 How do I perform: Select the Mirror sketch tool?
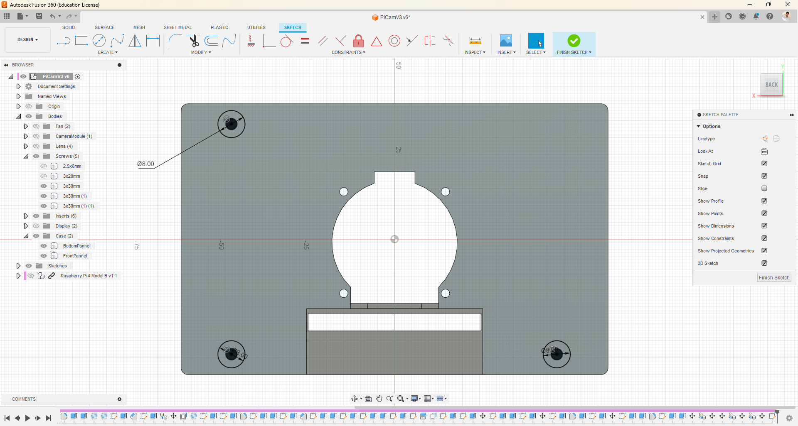pyautogui.click(x=135, y=41)
